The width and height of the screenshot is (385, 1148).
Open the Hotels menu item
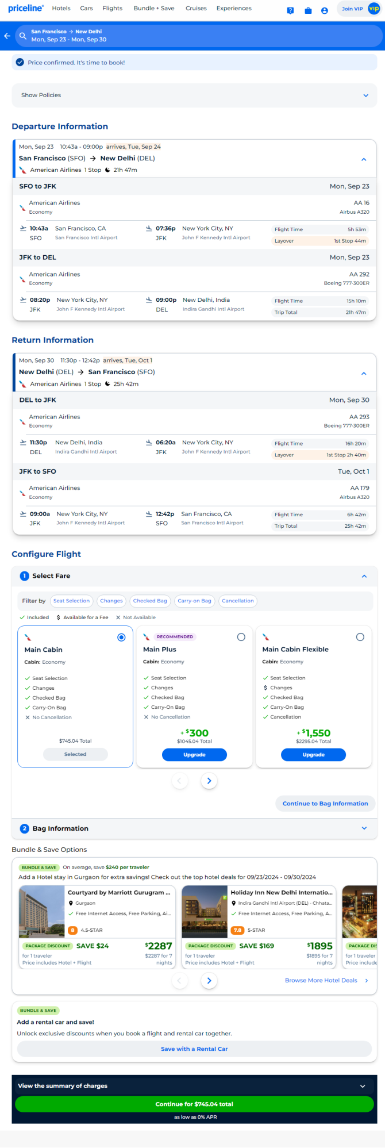[x=61, y=9]
